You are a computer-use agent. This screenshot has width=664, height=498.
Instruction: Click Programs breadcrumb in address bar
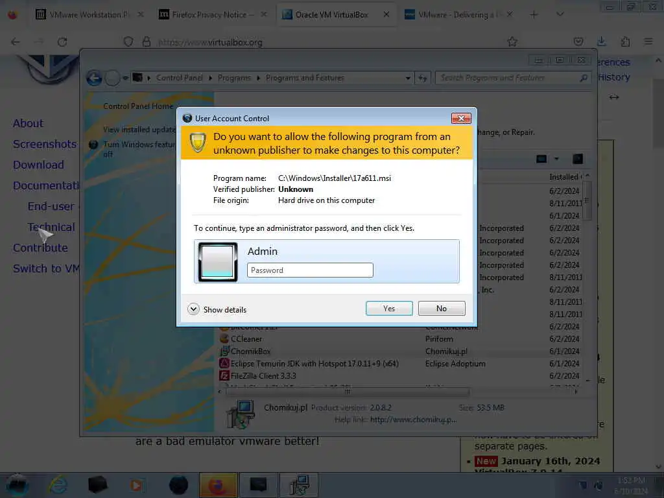point(234,78)
